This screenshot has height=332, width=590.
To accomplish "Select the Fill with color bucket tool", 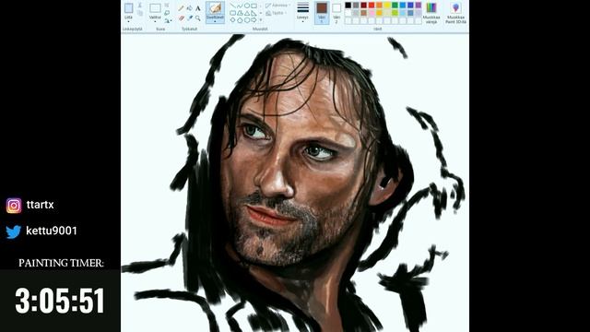I will tap(190, 8).
